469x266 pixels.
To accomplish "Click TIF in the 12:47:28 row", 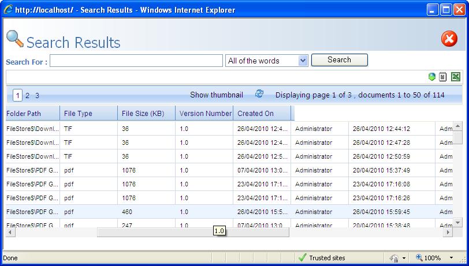I will [x=68, y=143].
